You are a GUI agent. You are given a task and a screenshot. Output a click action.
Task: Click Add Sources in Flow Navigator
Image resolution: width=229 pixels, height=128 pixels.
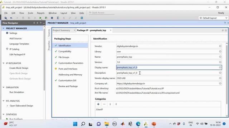(15, 38)
